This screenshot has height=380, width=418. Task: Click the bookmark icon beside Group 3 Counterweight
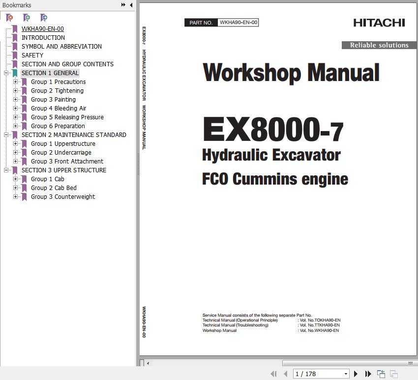point(24,197)
